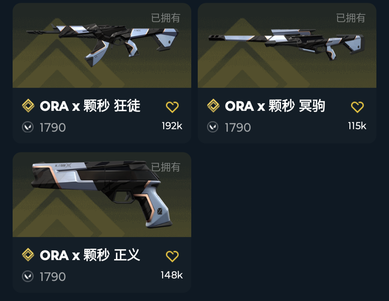
Task: Click Valorant Points icon under 冥驹
Action: (x=213, y=127)
